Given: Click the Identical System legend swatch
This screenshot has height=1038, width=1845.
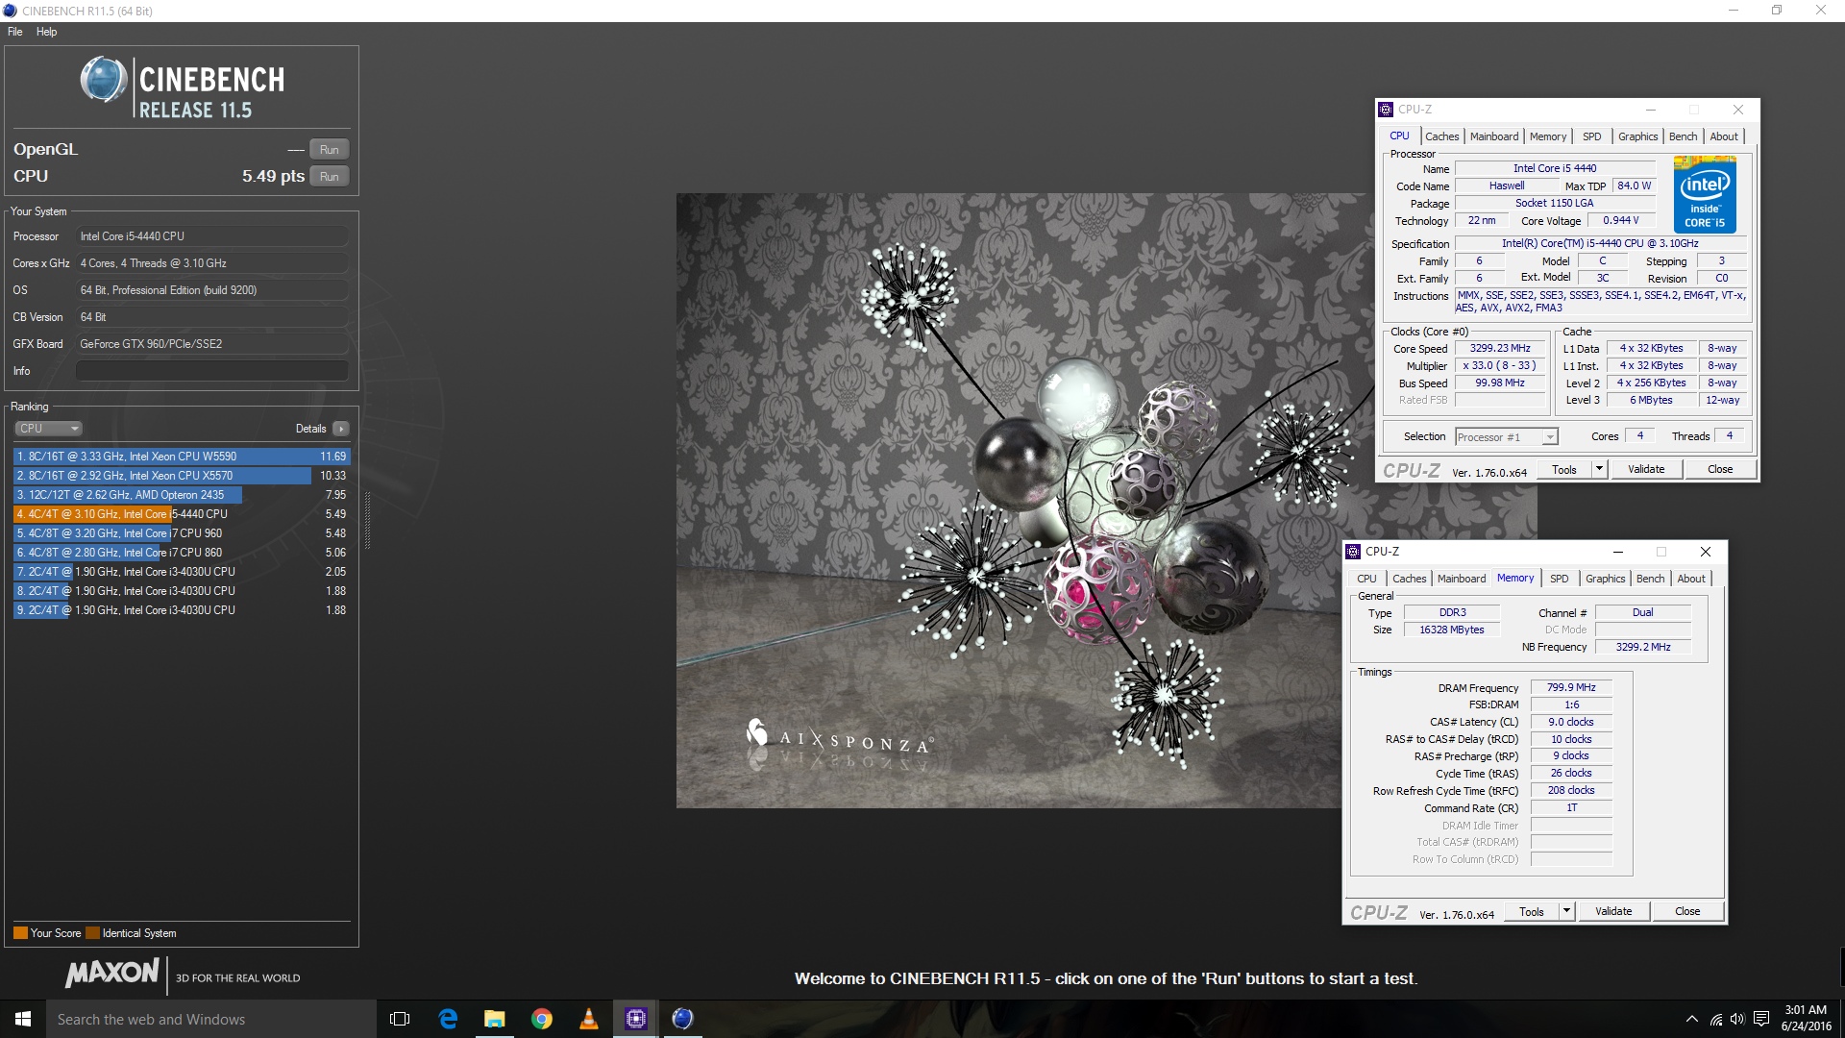Looking at the screenshot, I should point(92,933).
